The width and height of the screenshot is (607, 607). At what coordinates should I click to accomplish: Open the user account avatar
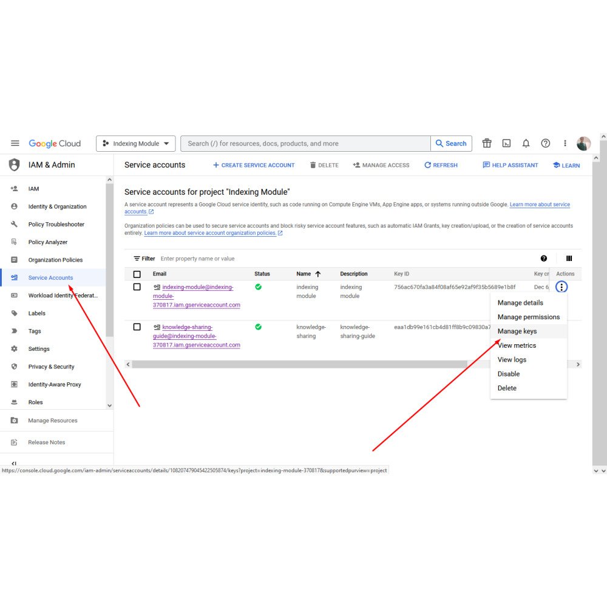[x=583, y=143]
